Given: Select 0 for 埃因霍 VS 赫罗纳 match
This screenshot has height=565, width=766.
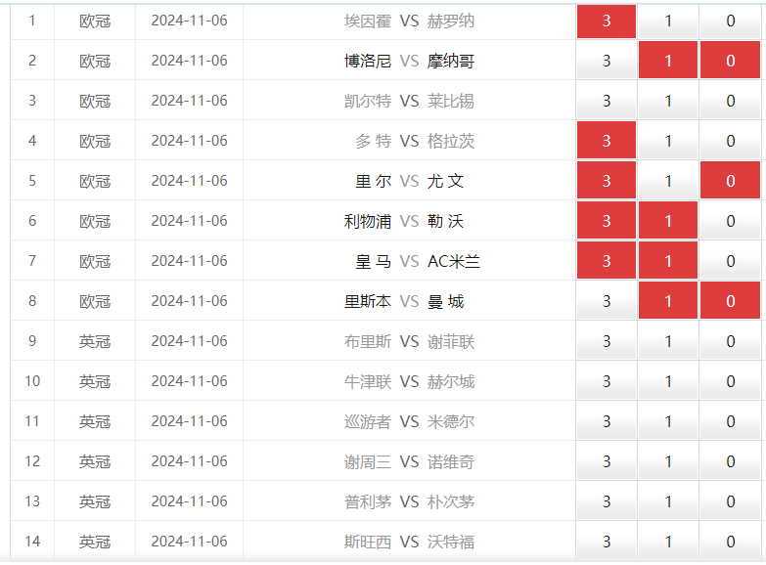Looking at the screenshot, I should [x=731, y=21].
